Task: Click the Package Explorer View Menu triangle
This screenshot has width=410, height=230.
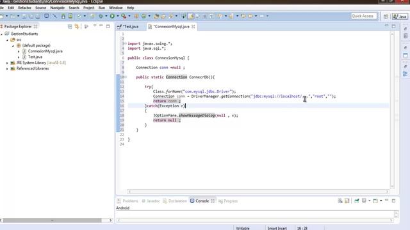Action: (95, 26)
